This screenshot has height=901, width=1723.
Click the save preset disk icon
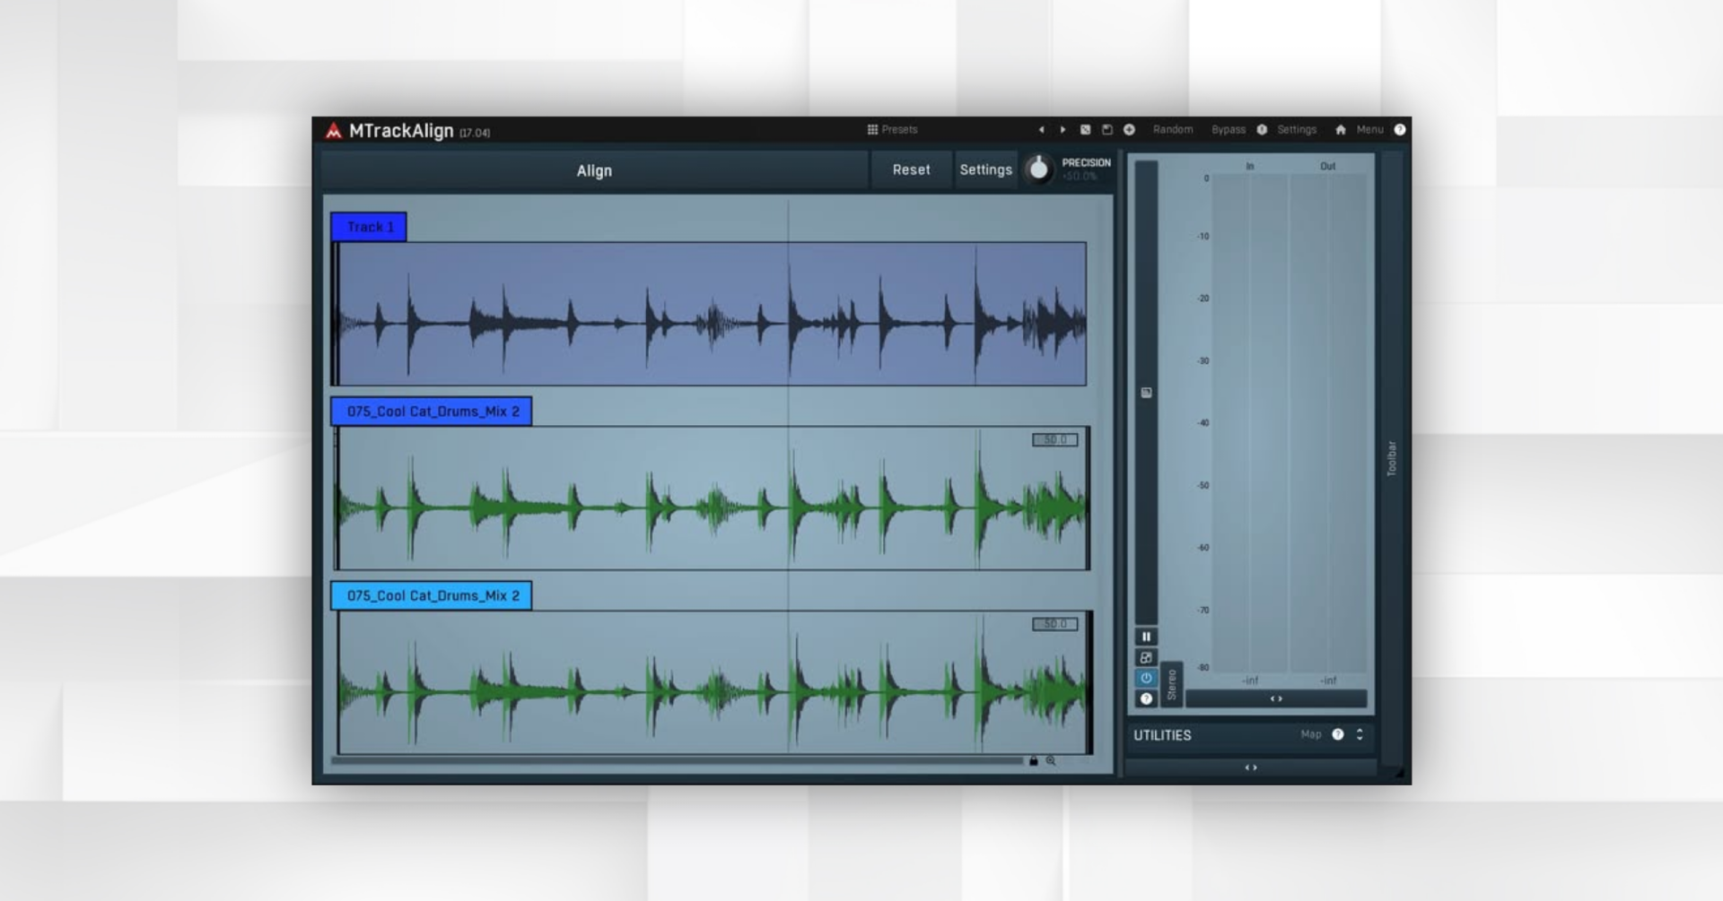tap(1106, 130)
